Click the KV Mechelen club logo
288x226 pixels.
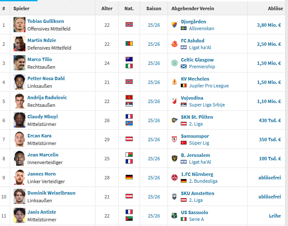coord(174,82)
